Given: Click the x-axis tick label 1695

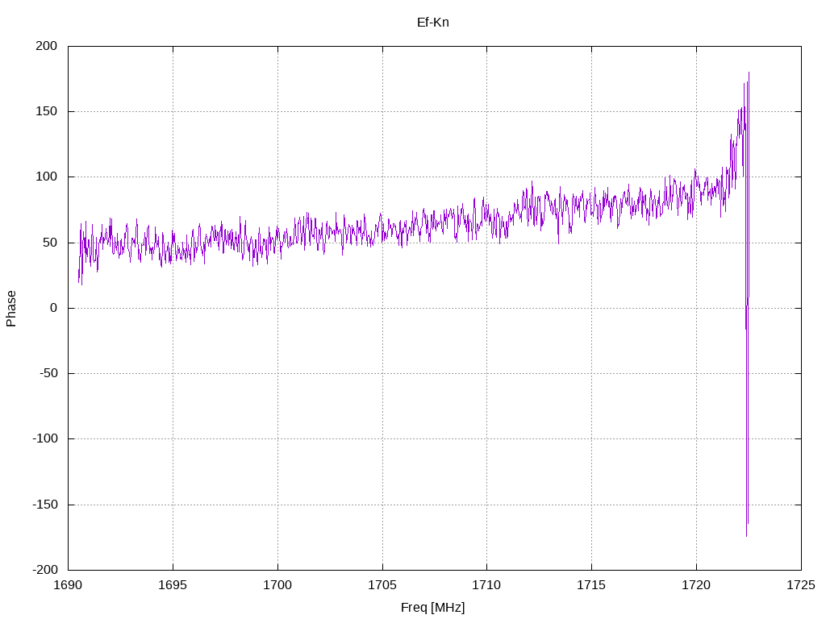Looking at the screenshot, I should click(x=173, y=585).
